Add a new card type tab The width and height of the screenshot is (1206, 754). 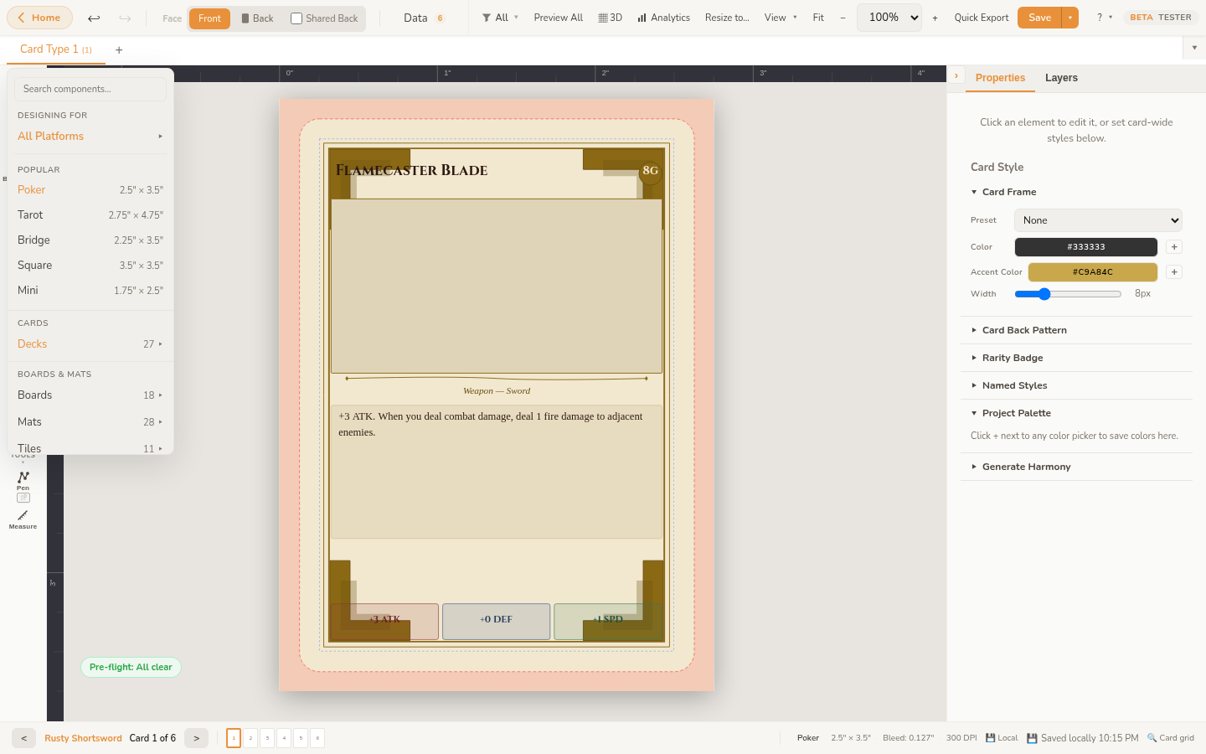point(119,50)
